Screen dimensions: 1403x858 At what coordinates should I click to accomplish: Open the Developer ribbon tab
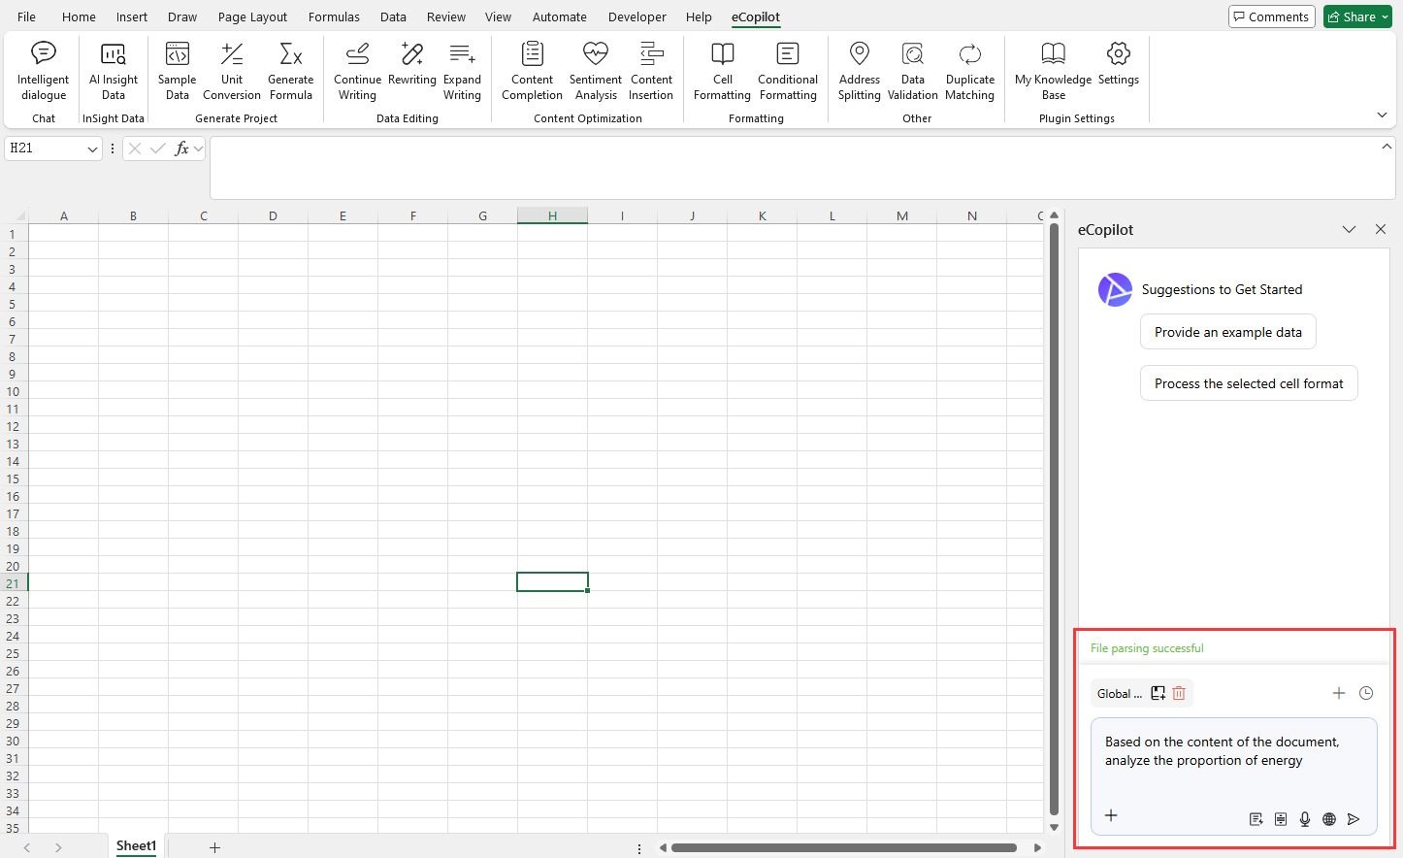click(636, 16)
